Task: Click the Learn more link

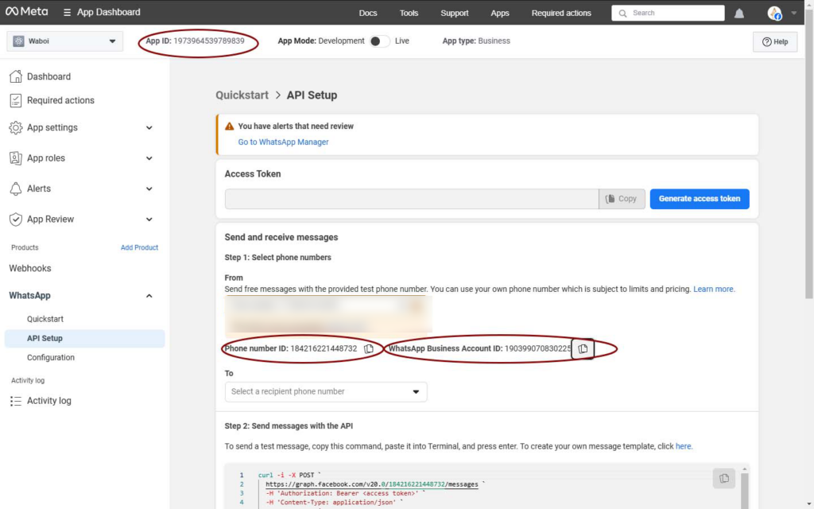Action: [714, 289]
